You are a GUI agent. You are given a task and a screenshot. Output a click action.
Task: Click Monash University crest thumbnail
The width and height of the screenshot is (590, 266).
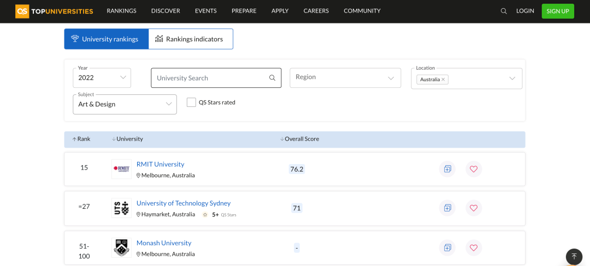(x=121, y=247)
